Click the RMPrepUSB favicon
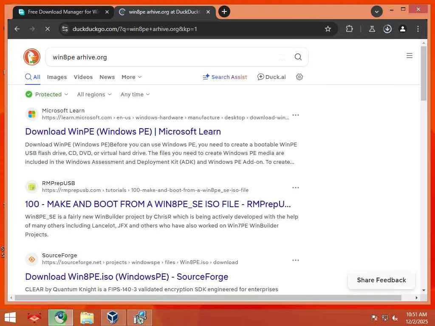The height and width of the screenshot is (326, 435). (x=31, y=187)
